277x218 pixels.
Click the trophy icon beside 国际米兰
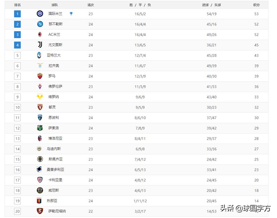point(71,14)
